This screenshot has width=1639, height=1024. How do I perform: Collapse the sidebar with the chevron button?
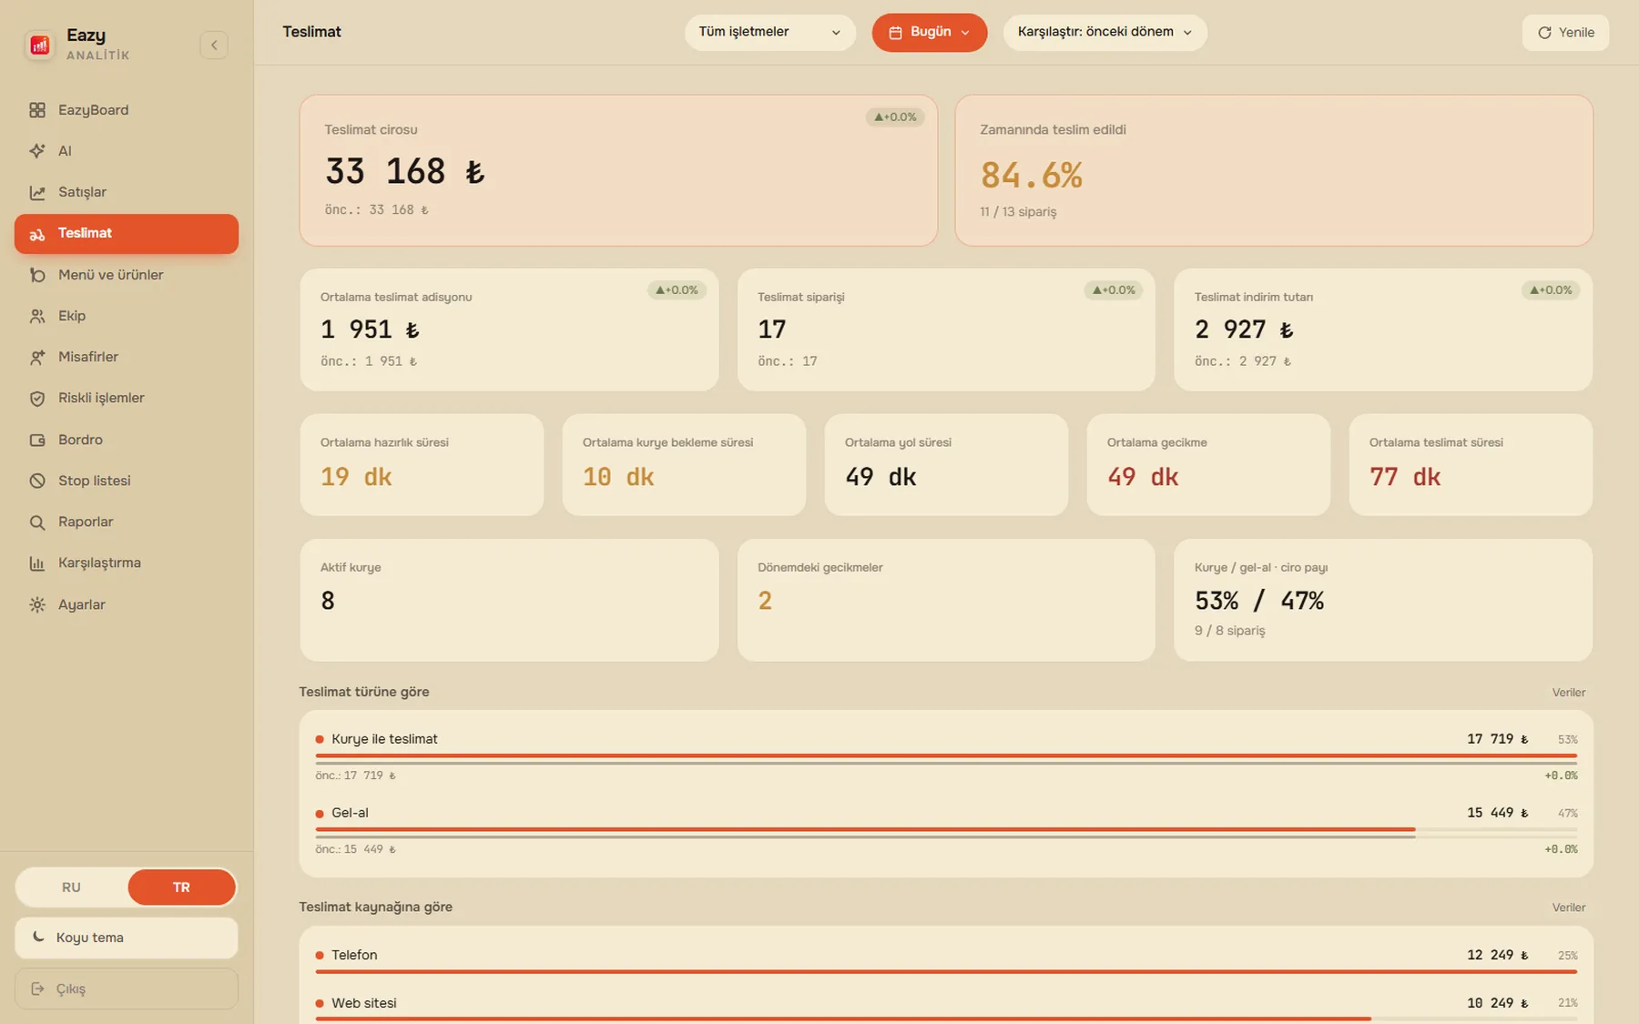[214, 45]
